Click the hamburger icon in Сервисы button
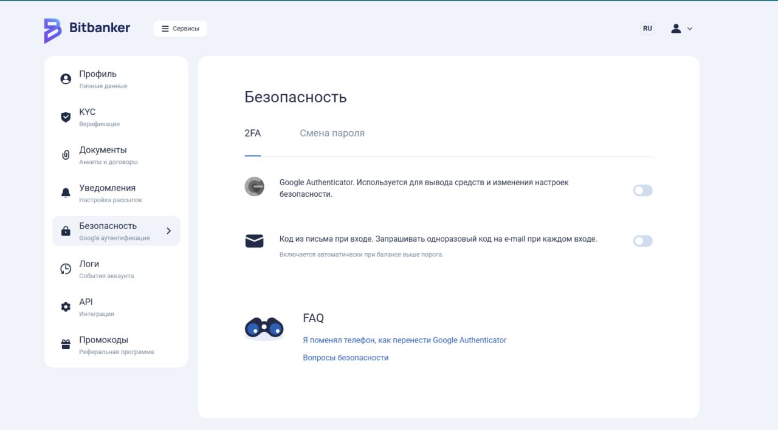The image size is (778, 430). click(165, 29)
